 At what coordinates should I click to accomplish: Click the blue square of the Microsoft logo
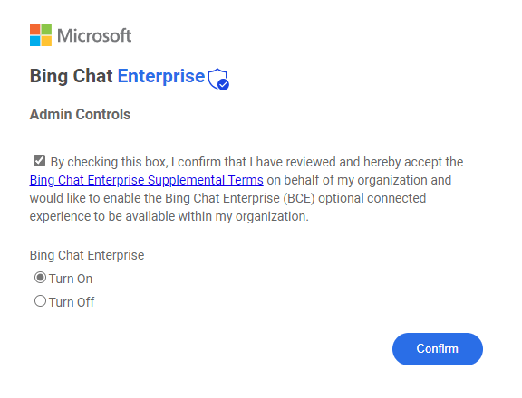point(35,41)
